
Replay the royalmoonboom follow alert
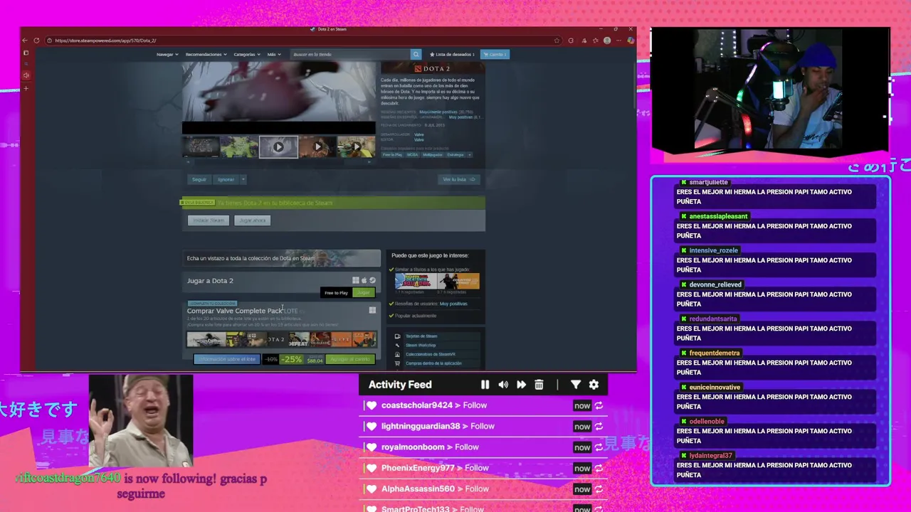click(x=599, y=447)
